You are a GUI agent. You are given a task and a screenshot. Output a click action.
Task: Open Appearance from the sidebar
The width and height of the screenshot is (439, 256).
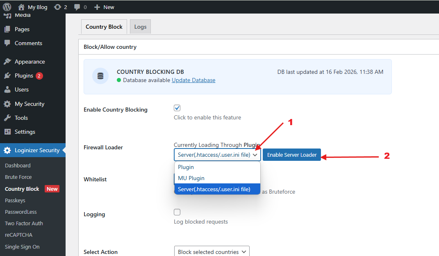pos(30,62)
